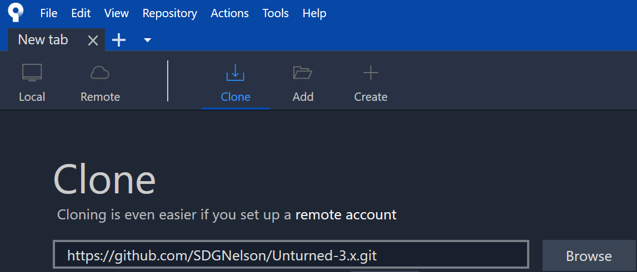
Task: Open the Help menu
Action: 314,13
